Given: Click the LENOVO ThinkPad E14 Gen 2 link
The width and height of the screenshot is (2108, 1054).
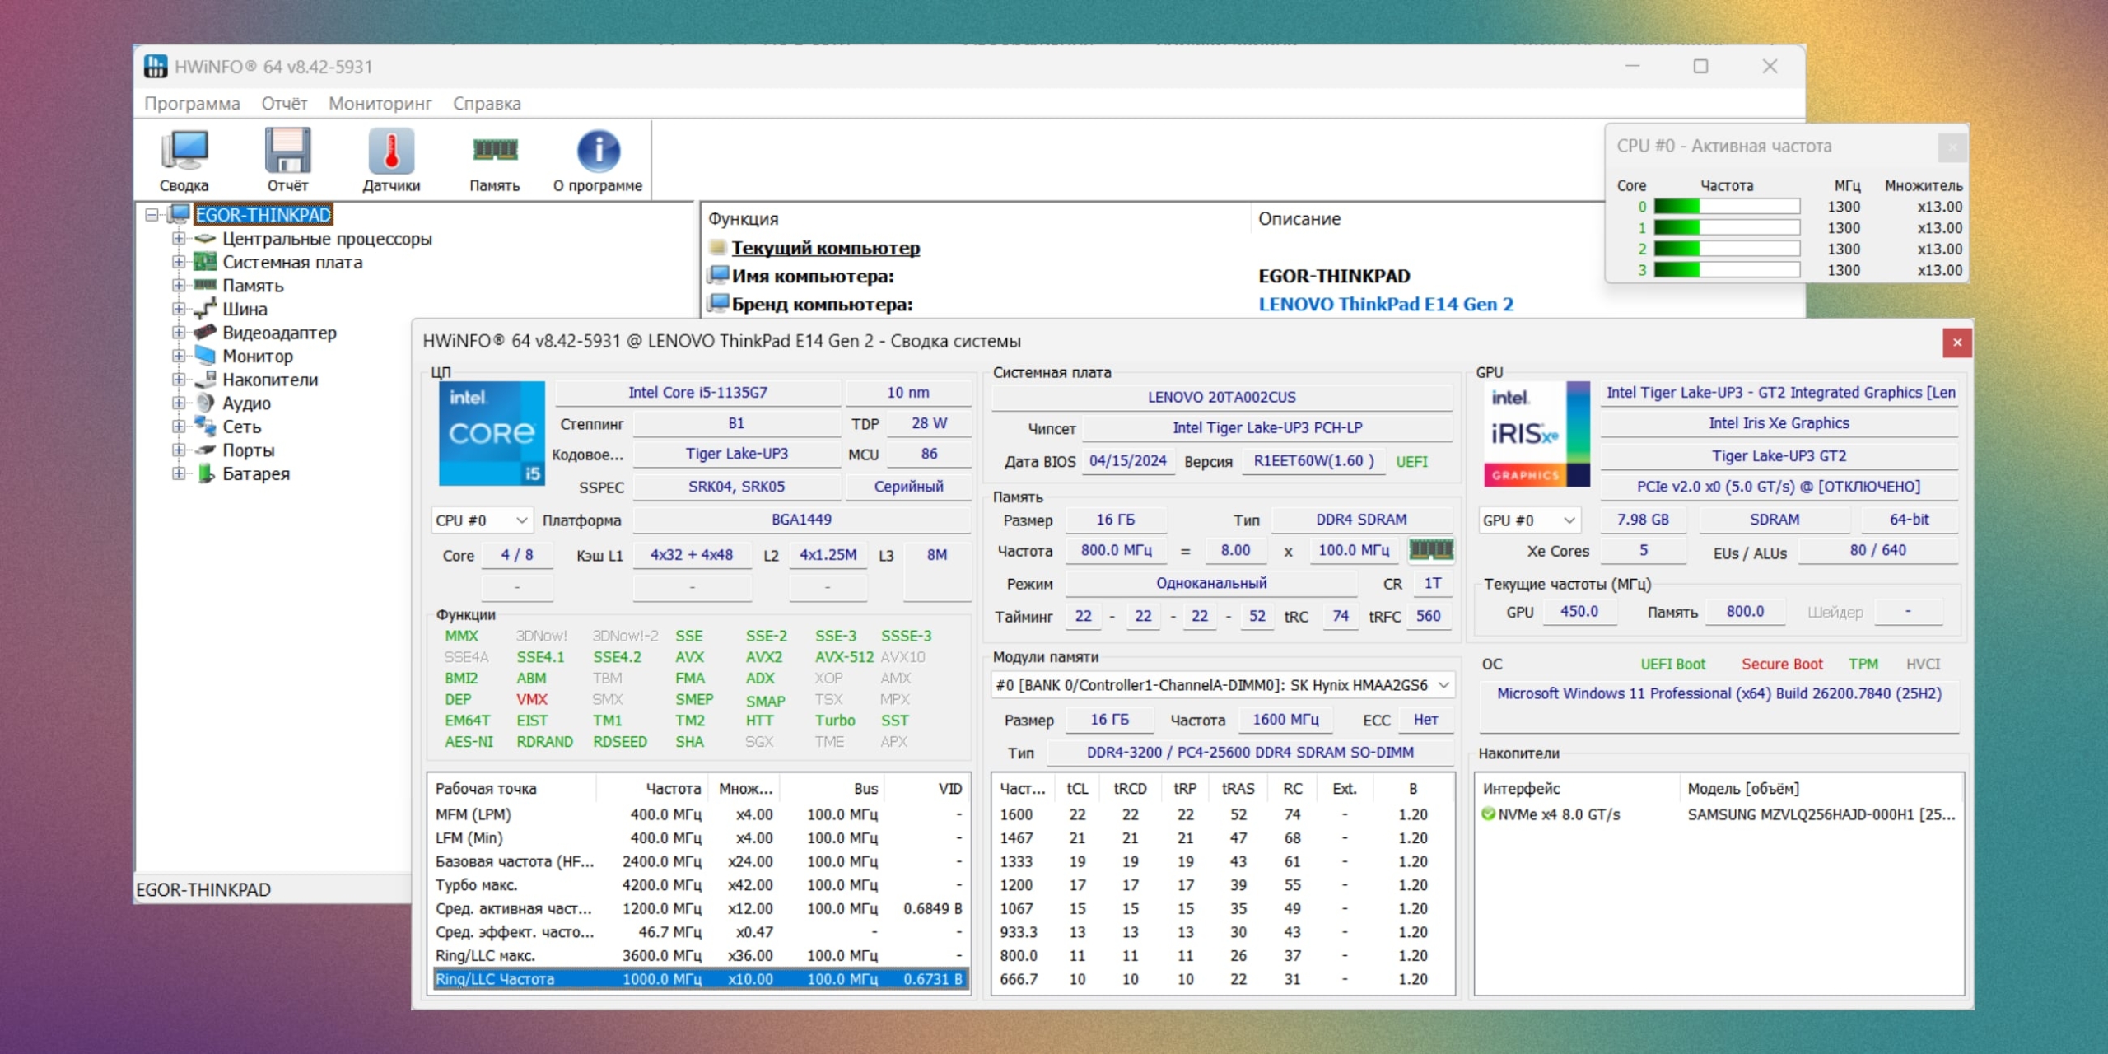Looking at the screenshot, I should point(1386,304).
